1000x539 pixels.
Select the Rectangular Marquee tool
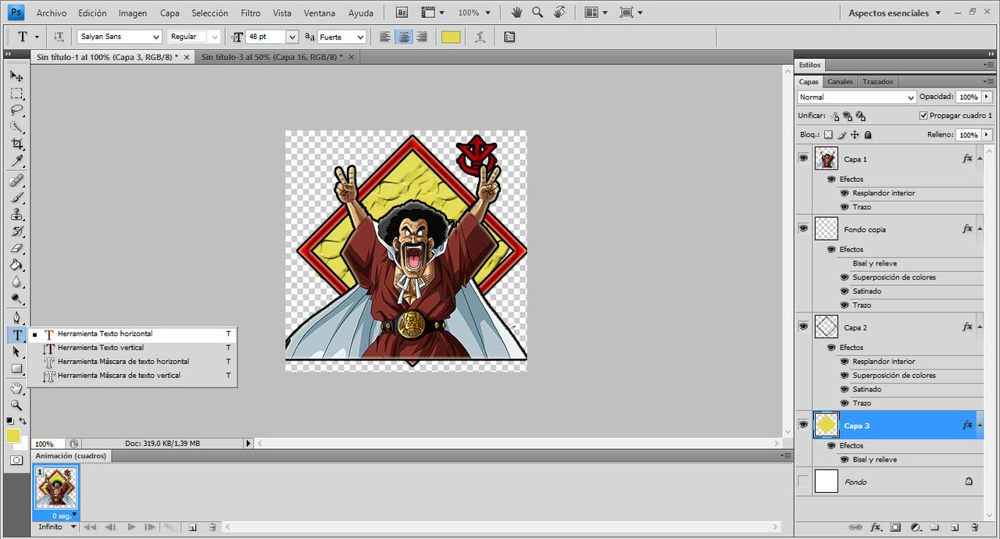16,94
